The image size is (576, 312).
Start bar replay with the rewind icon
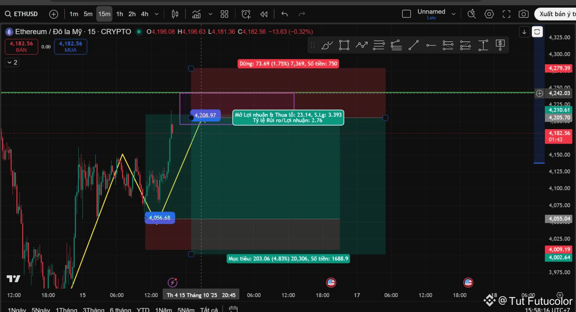264,14
